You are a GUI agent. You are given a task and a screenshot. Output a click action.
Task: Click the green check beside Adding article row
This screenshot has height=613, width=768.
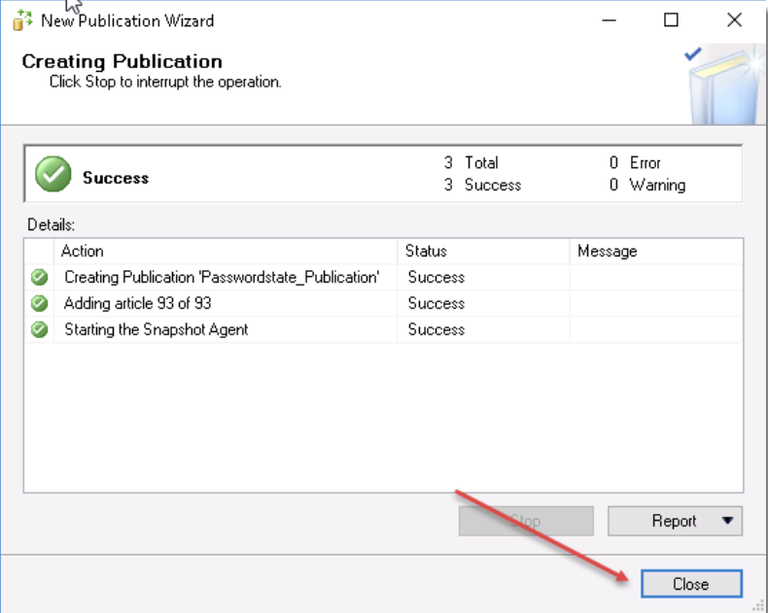pos(39,303)
